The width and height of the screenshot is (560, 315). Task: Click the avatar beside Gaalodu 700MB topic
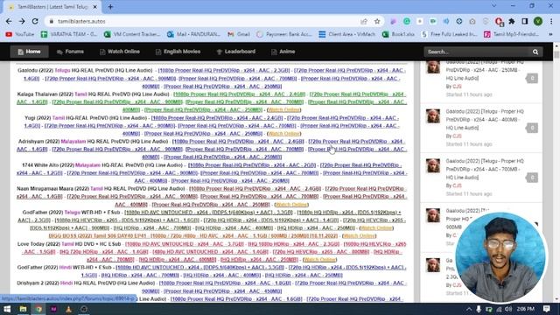[433, 165]
